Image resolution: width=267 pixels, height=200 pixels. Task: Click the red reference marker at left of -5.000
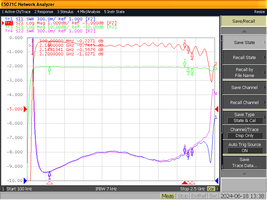(25, 109)
